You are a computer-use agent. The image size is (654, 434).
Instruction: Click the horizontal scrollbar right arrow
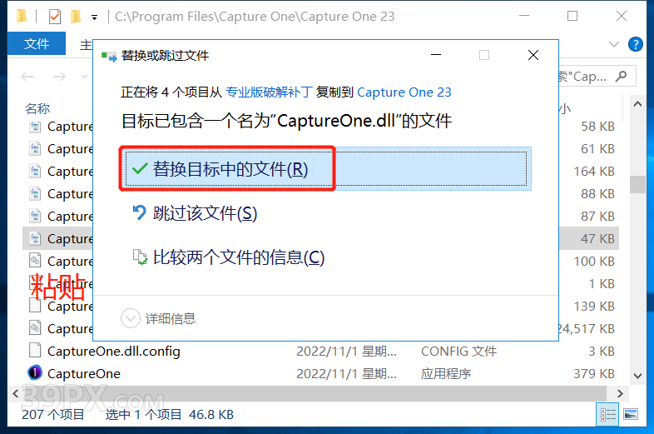point(620,393)
